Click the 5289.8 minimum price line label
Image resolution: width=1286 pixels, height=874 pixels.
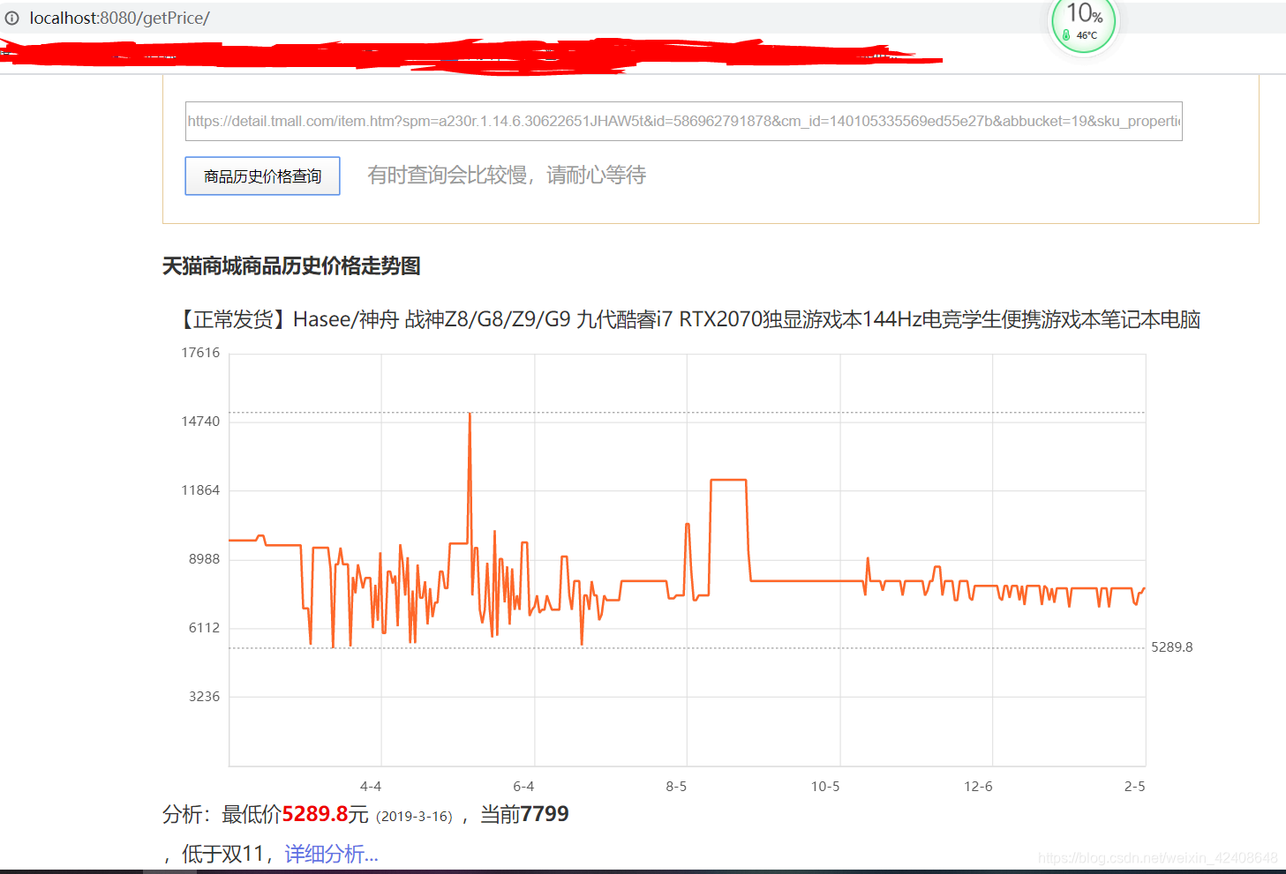[x=1171, y=647]
